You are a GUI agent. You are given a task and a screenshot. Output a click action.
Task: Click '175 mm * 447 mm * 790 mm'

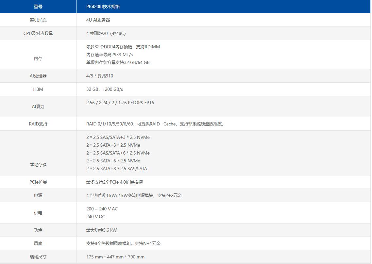(115, 257)
